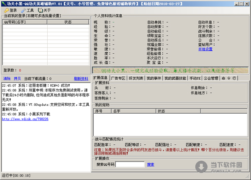This screenshot has width=251, height=180.
Task: Click the 运行中 status bar text
Action: [16, 175]
